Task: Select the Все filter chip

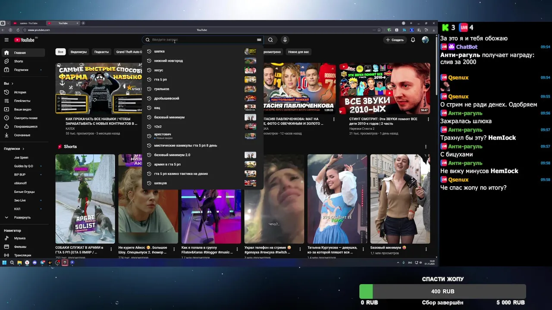Action: coord(60,52)
